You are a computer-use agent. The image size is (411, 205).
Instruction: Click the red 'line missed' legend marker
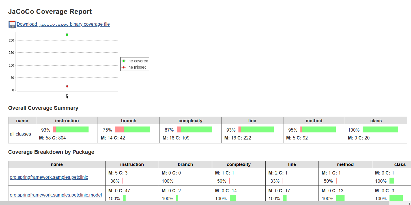click(x=124, y=67)
